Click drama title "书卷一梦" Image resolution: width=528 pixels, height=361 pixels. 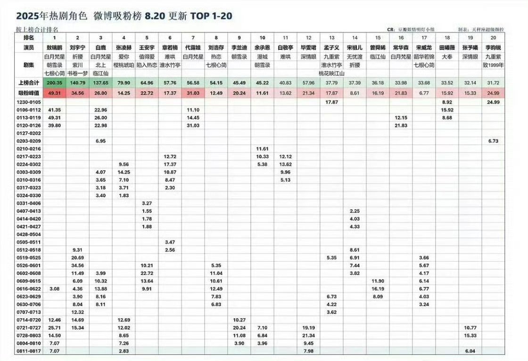click(x=77, y=73)
